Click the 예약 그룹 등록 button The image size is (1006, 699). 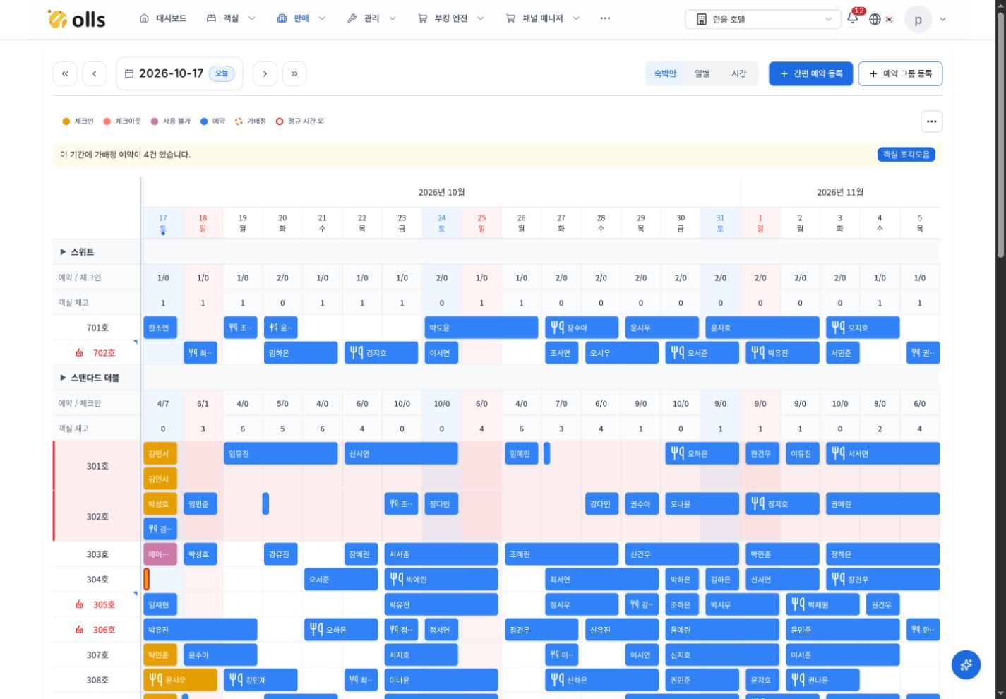point(900,73)
